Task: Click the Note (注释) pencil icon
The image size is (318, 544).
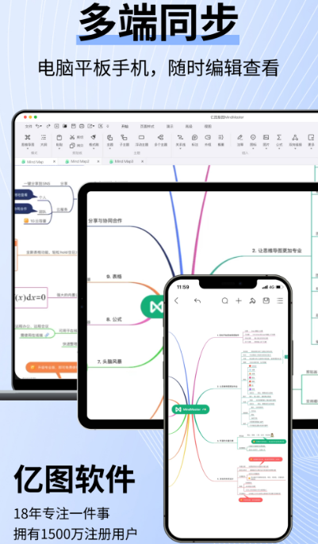Action: pos(239,137)
